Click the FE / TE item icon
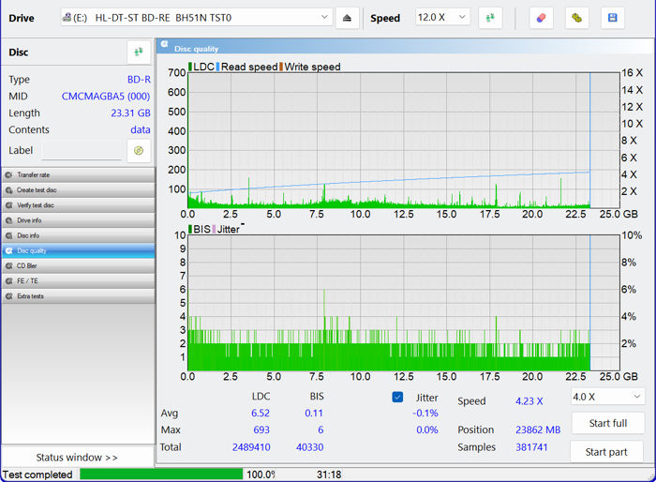Screen dimensions: 656x482 8,281
